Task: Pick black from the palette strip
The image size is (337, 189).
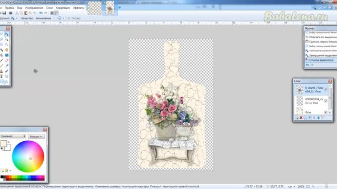Action: click(x=2, y=177)
